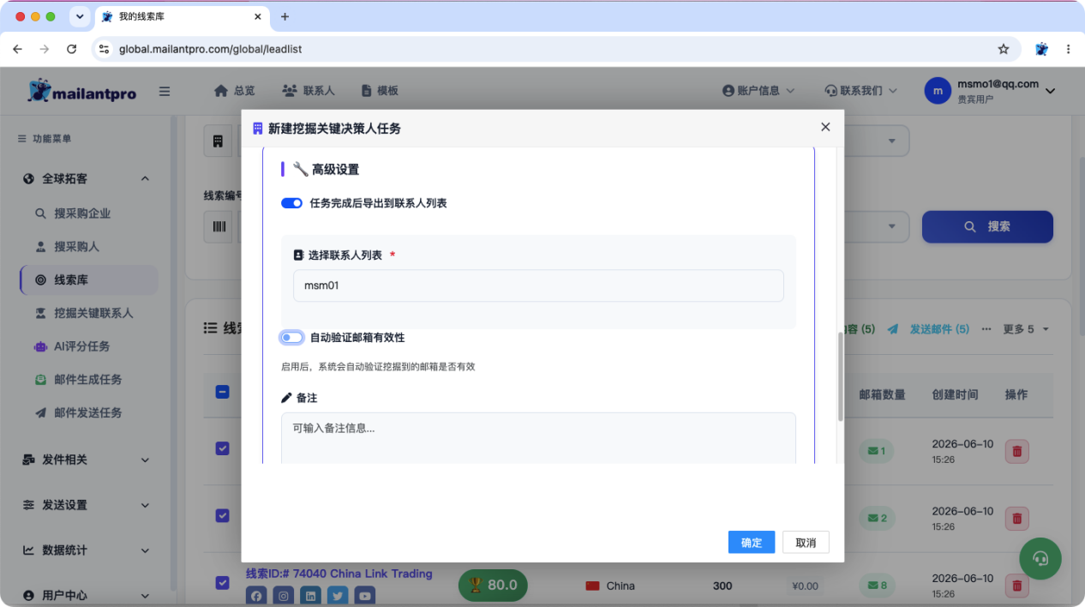1085x607 pixels.
Task: Click the three-dots more options icon
Action: click(986, 329)
